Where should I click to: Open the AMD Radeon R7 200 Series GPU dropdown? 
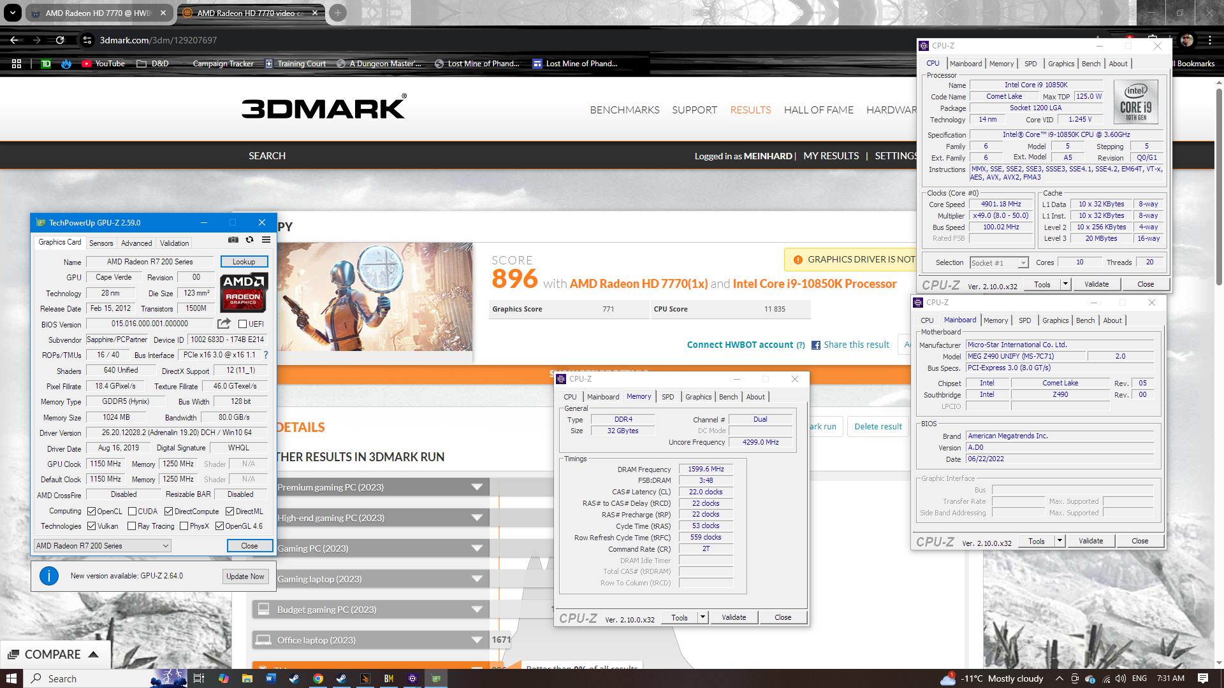103,546
